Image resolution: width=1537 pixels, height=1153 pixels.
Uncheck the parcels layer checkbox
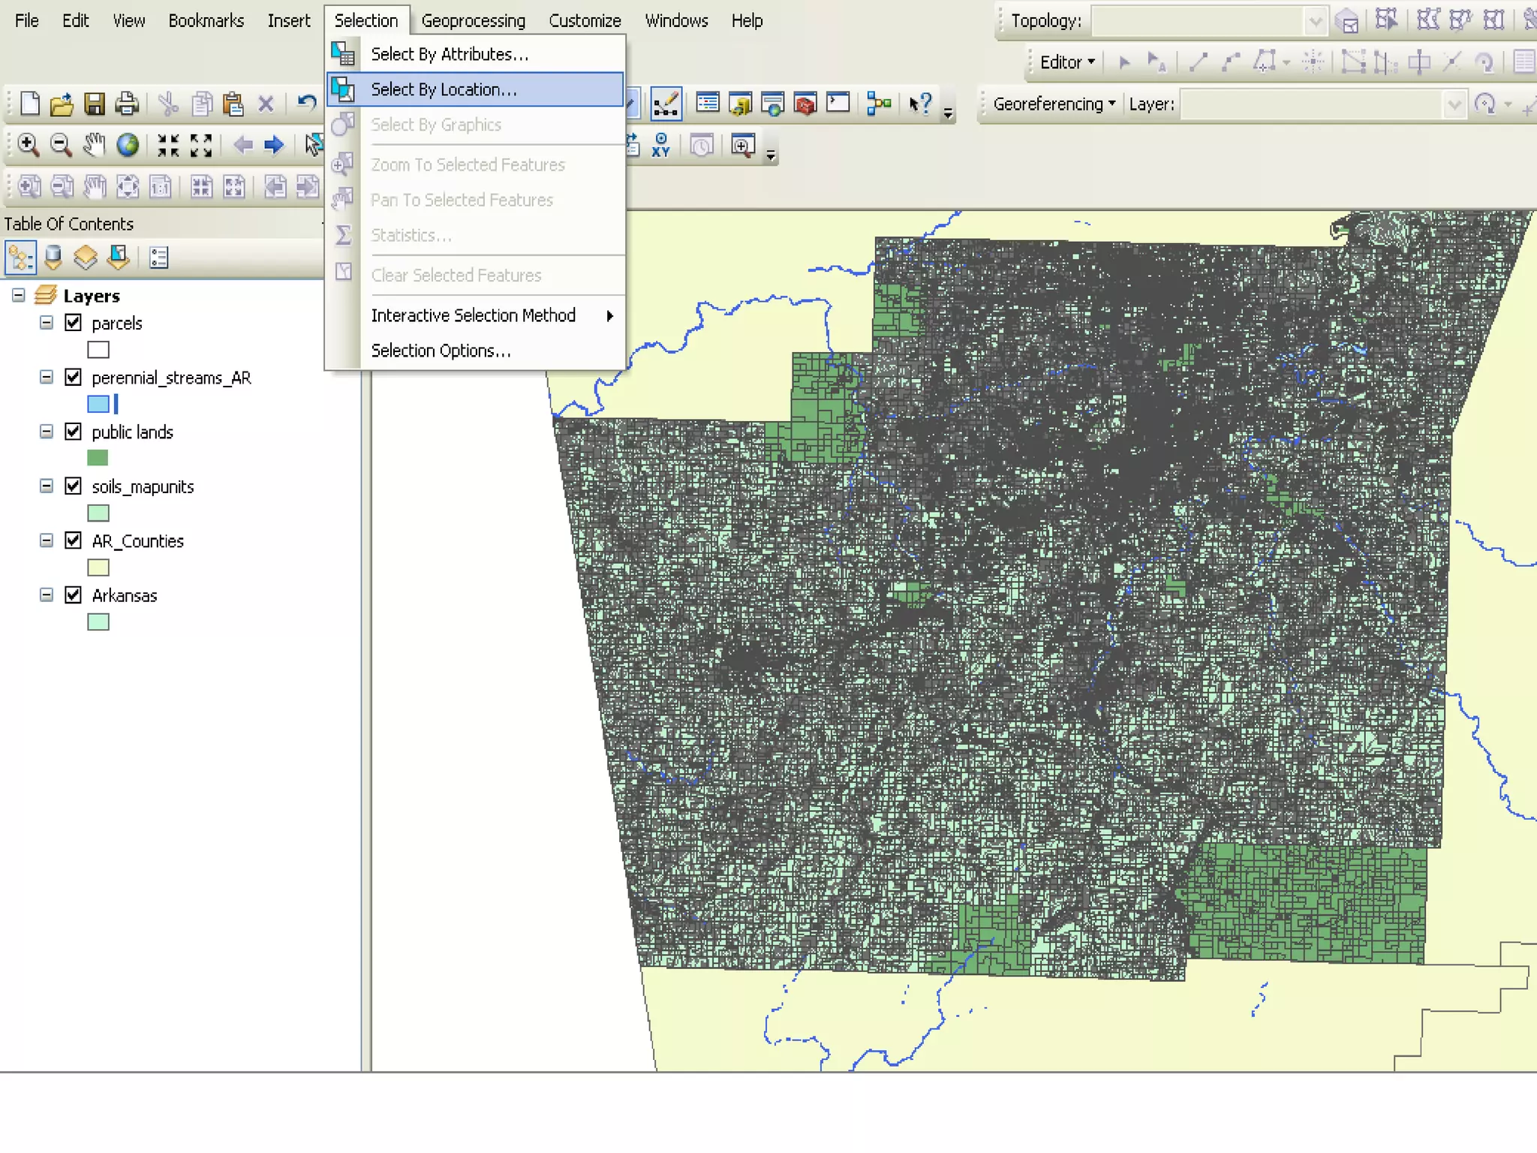coord(73,323)
